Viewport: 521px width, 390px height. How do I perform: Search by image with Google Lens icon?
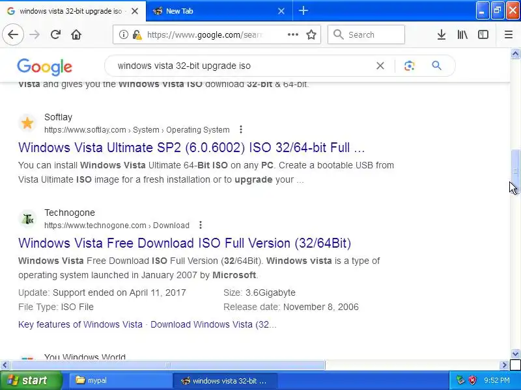click(410, 66)
